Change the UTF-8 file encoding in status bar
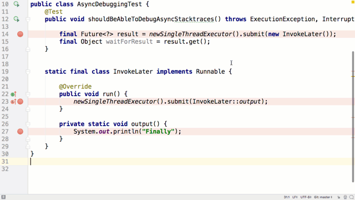The width and height of the screenshot is (355, 200). (x=305, y=197)
